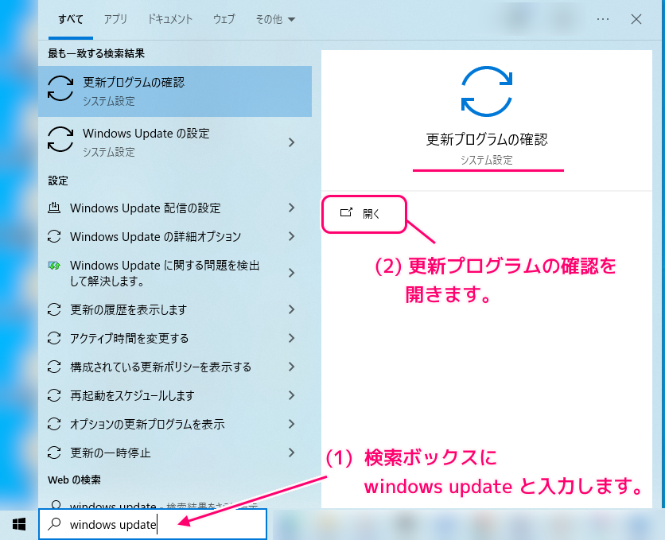Expand the Windows Update の設定 result arrow
This screenshot has width=665, height=540.
pyautogui.click(x=291, y=142)
